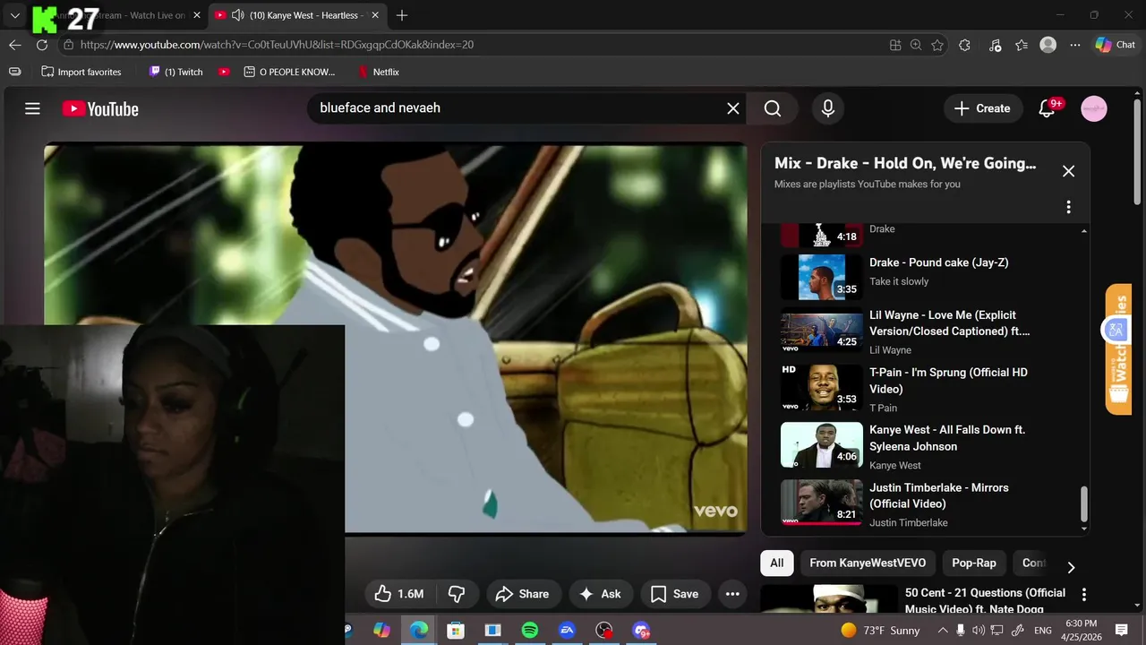
Task: Open Netflix bookmark
Action: [x=378, y=72]
